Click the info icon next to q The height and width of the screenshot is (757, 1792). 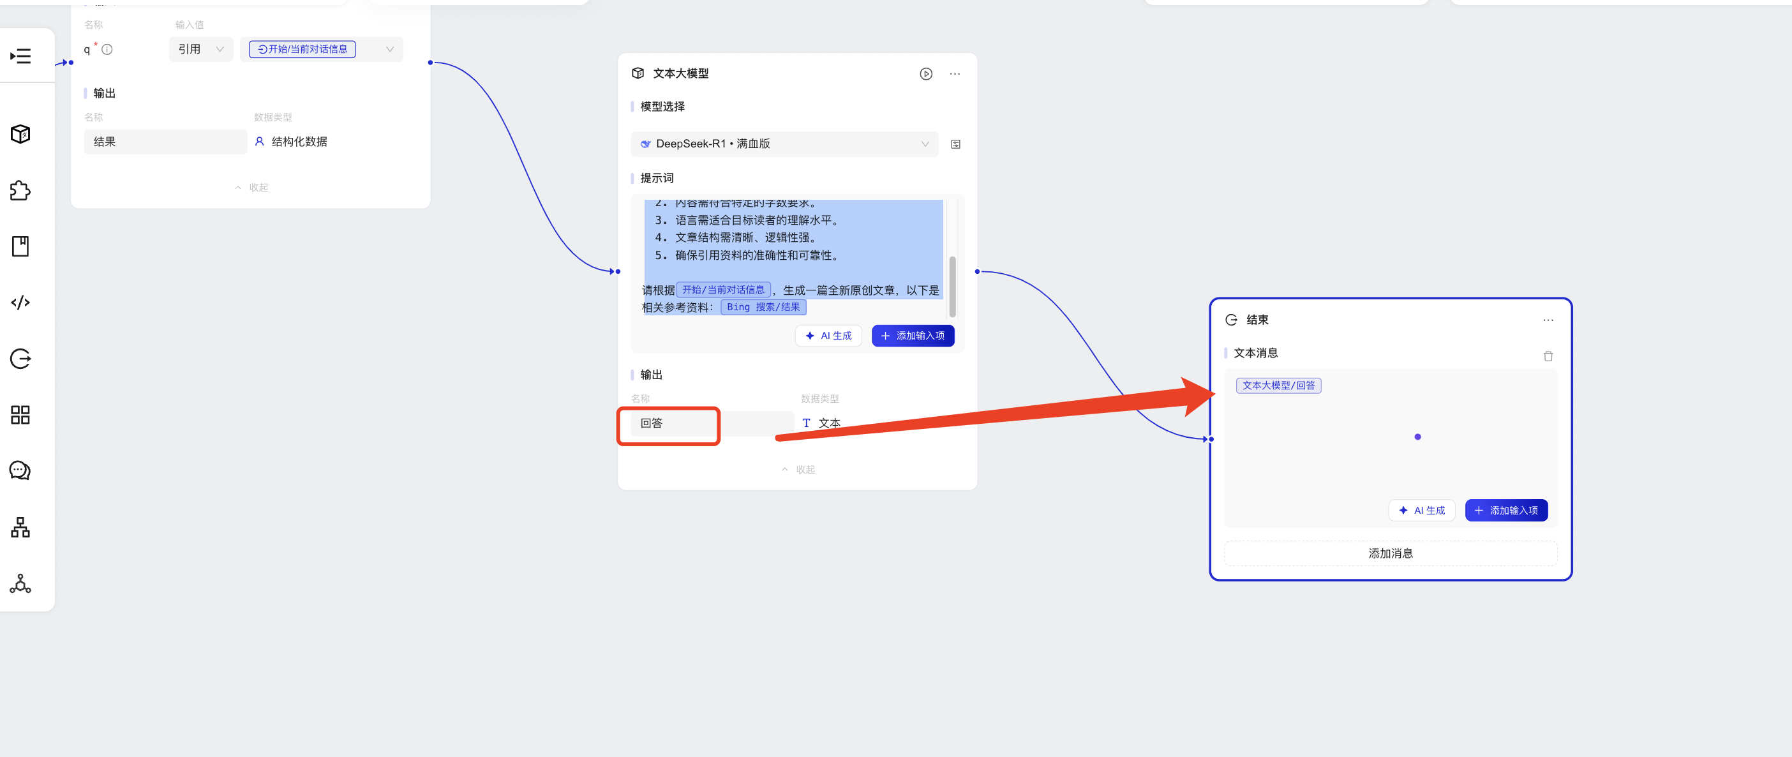(x=107, y=49)
